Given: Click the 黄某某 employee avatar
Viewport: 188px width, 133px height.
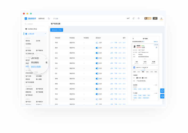Looking at the screenshot, I should click(x=137, y=78).
